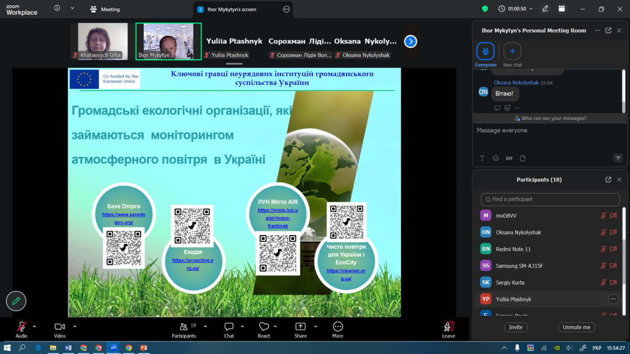
Task: Focus the Message everyone input box
Action: pos(550,137)
